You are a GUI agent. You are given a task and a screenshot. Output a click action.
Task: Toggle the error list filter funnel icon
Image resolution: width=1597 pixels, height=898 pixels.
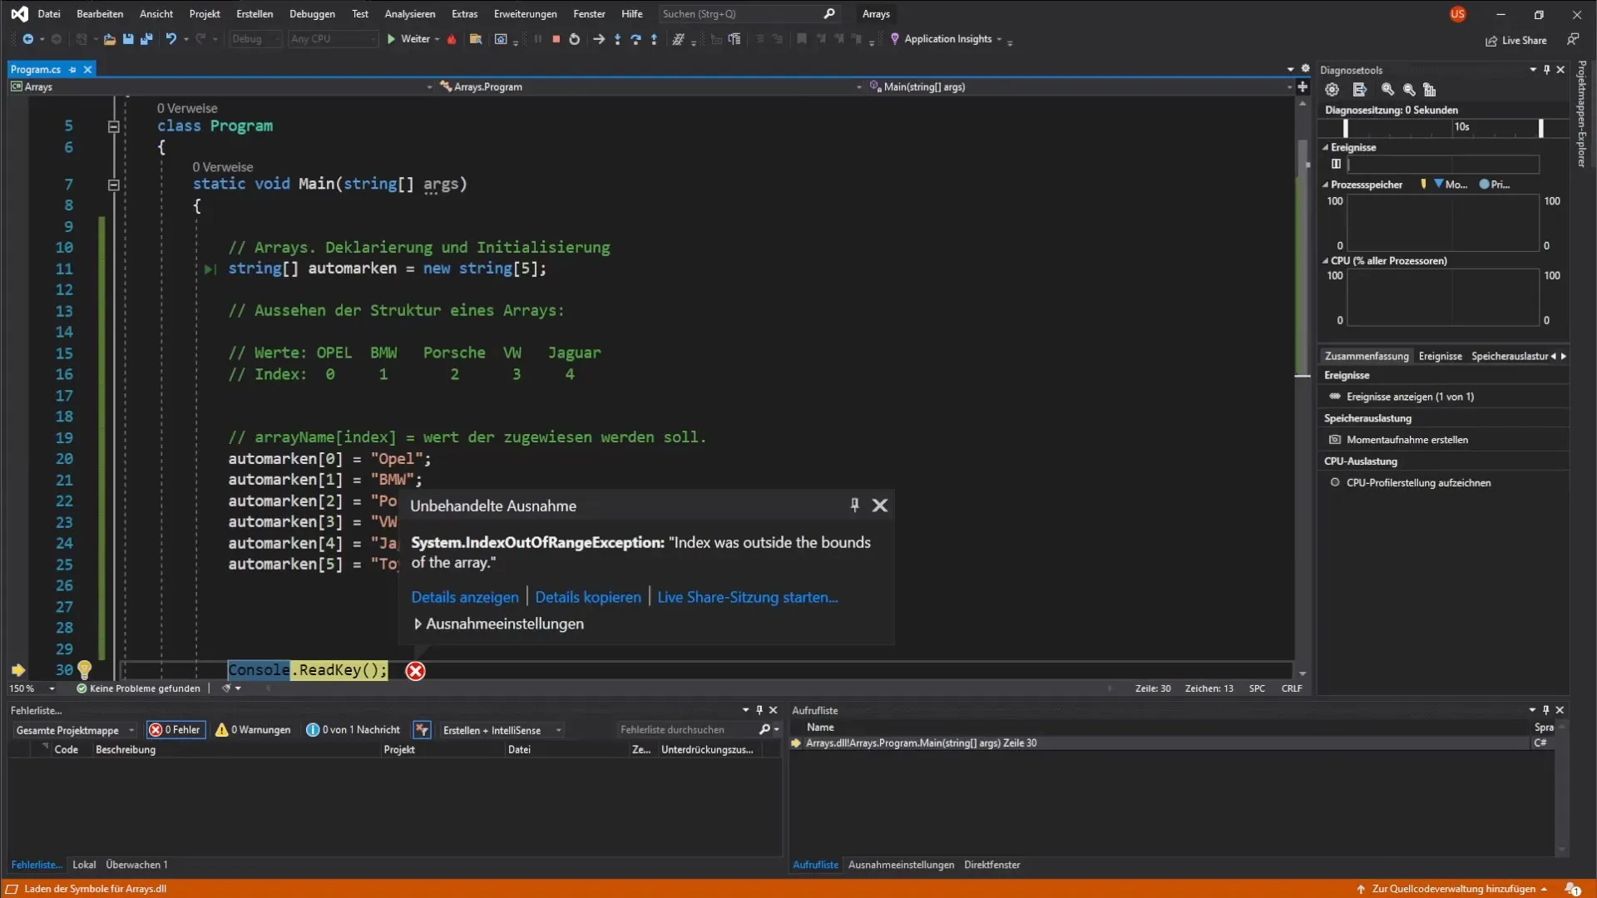[422, 730]
